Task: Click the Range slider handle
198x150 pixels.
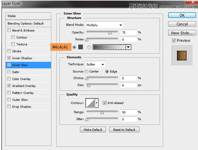Action: (102, 113)
